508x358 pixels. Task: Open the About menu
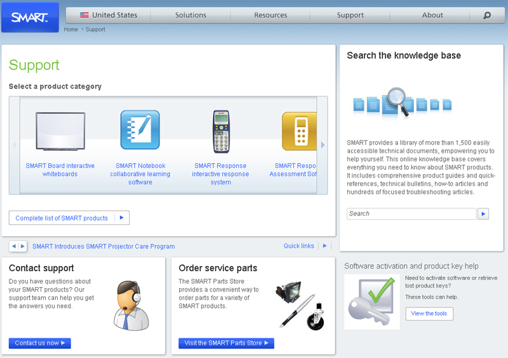click(x=432, y=15)
